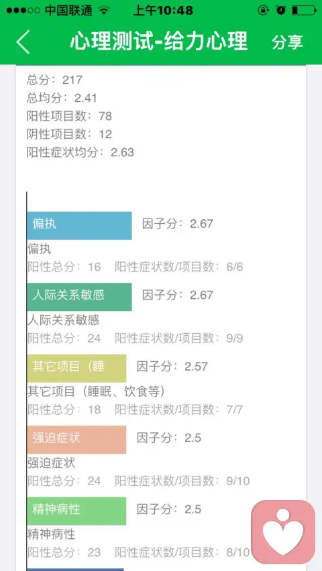Select the green 精神病性 bar
Image resolution: width=322 pixels, height=571 pixels.
tap(76, 511)
